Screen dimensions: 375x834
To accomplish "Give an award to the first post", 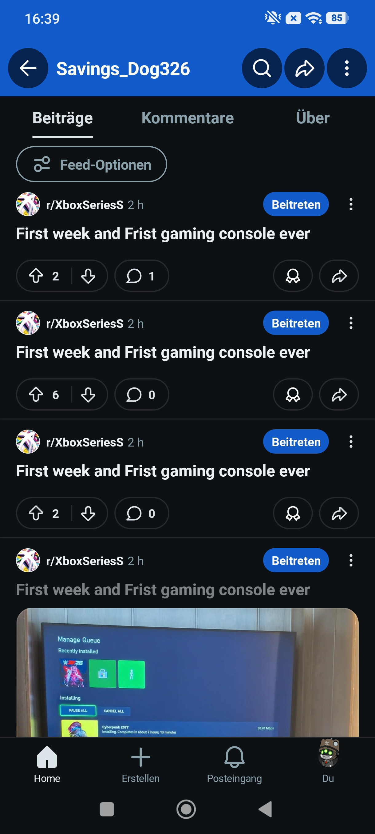I will tap(293, 276).
